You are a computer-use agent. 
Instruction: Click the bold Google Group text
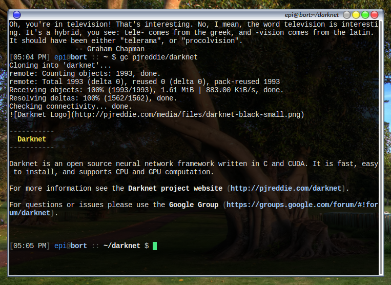(x=194, y=205)
